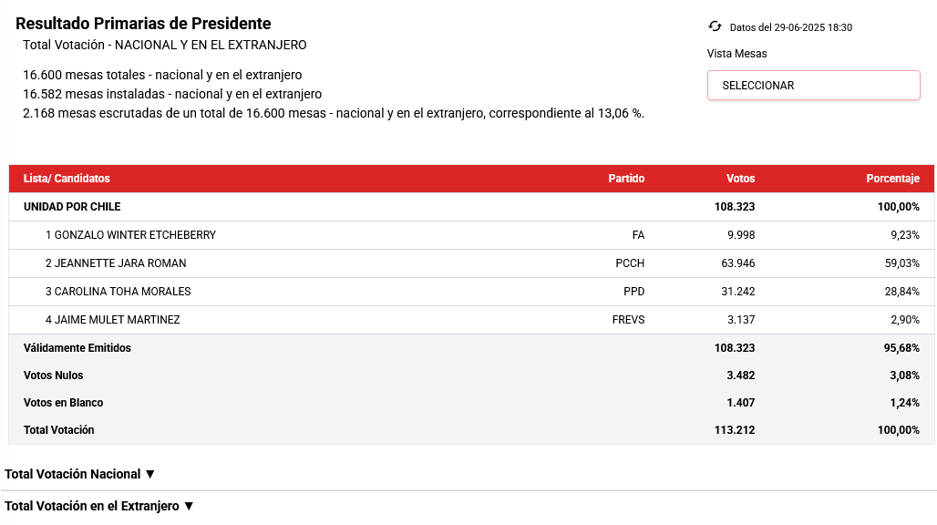Select candidate JAIME MULET MARTINEZ

(113, 320)
